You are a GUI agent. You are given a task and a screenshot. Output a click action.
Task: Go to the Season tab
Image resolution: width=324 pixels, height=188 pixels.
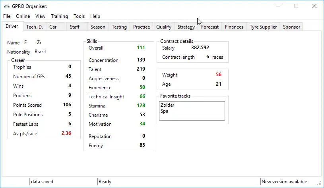point(98,27)
